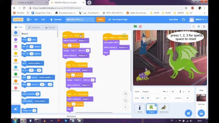This screenshot has height=123, width=219.
Task: Click the red stop button
Action: [x=140, y=27]
